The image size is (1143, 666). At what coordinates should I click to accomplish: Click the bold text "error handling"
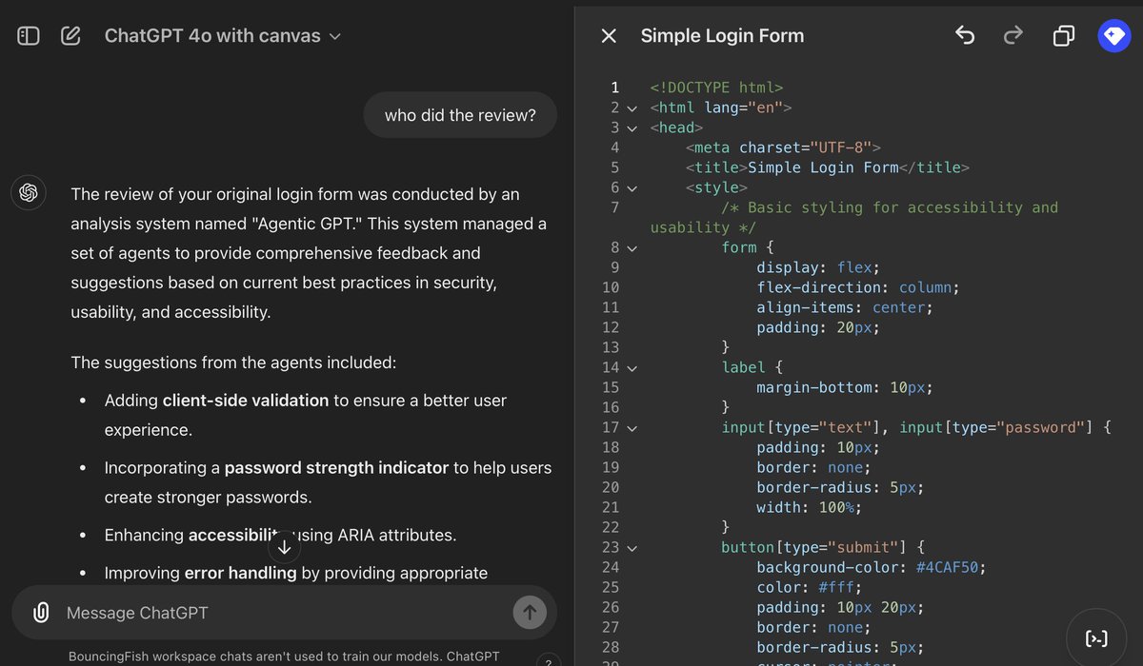coord(241,573)
